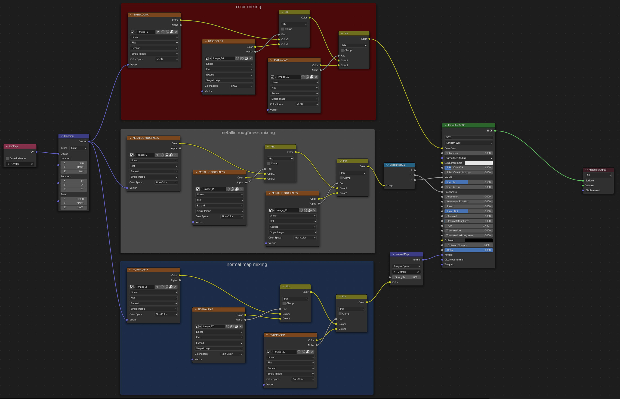Clear UVMap field in Normal Map node
The image size is (620, 399).
click(418, 272)
